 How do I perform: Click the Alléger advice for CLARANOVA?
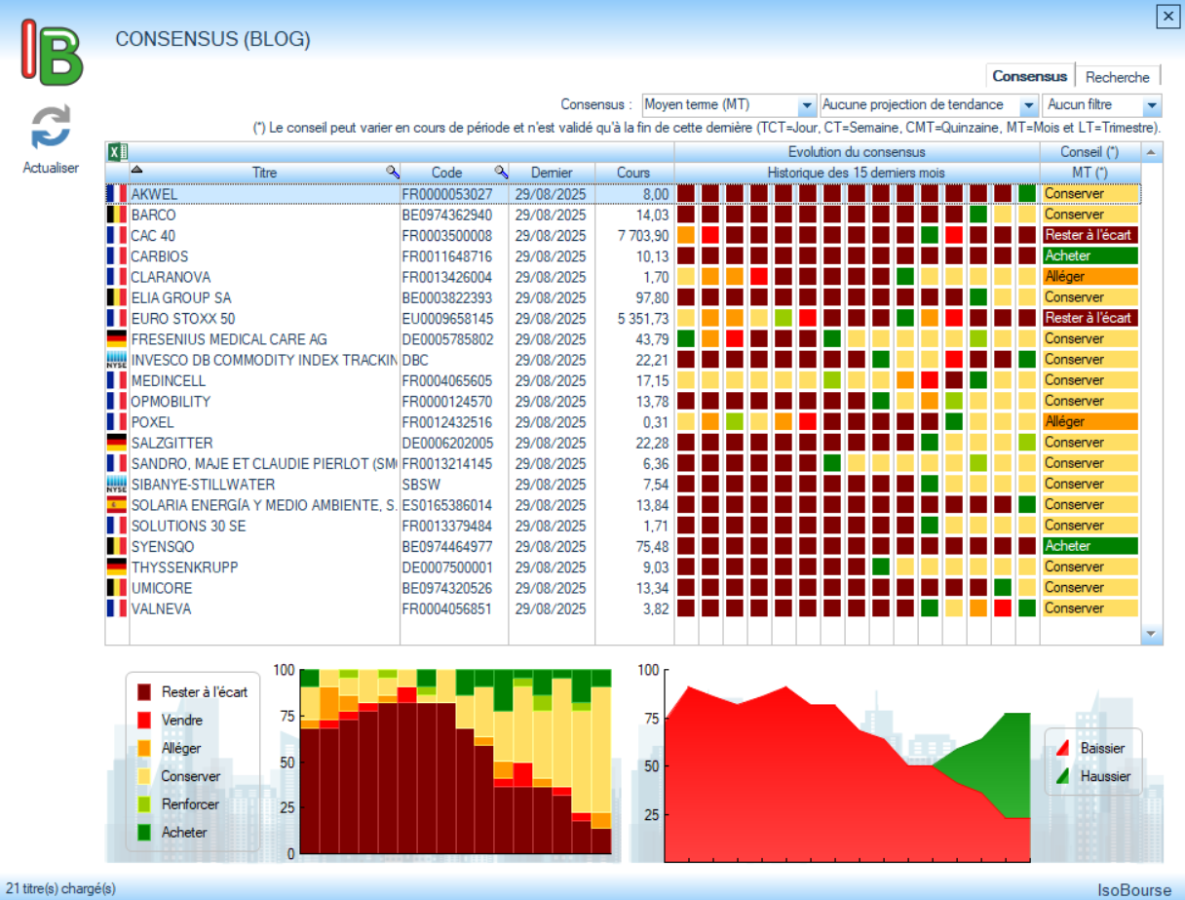click(1089, 277)
